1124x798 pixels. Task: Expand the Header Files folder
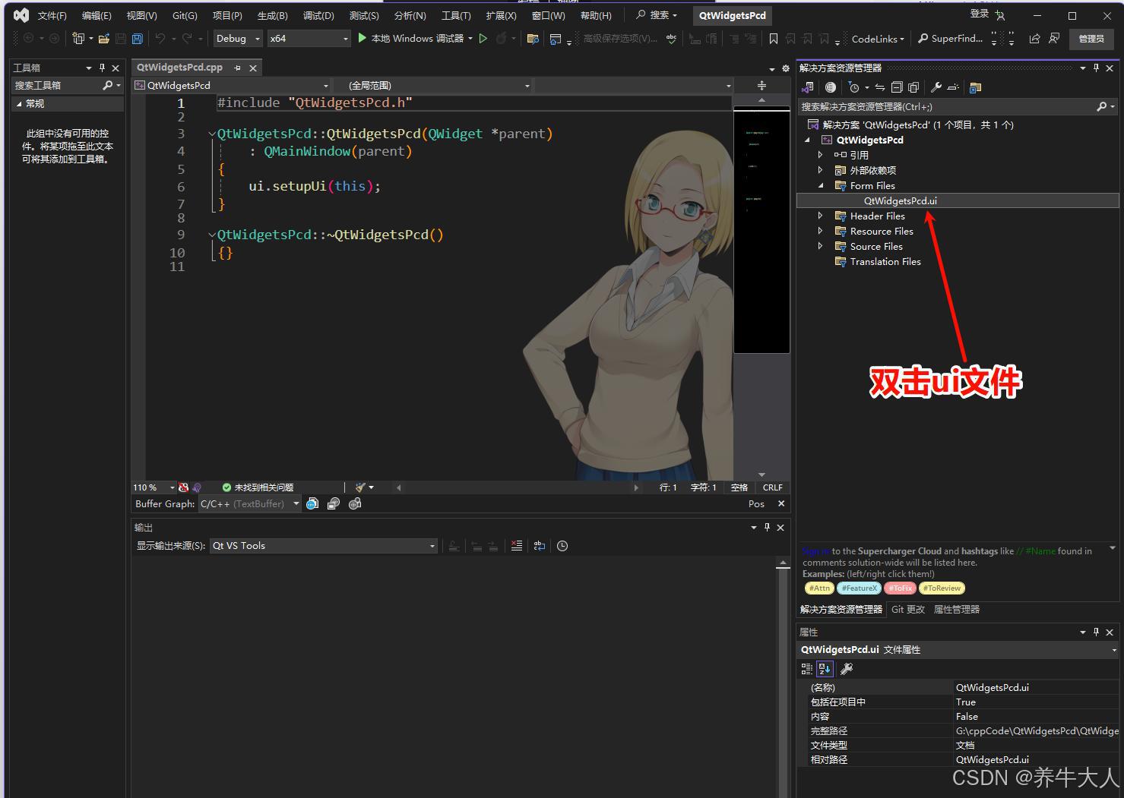point(820,216)
